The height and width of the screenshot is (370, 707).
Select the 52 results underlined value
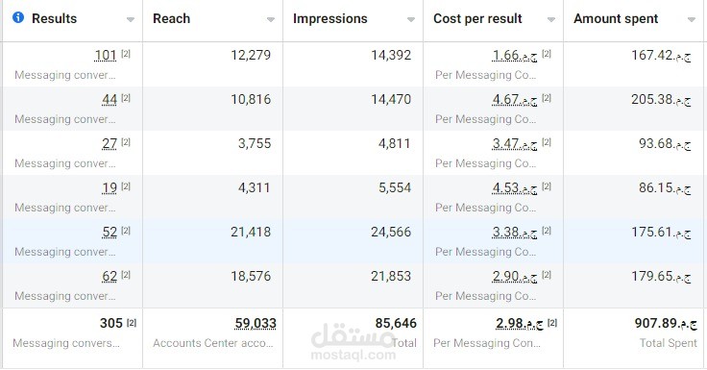pos(110,232)
